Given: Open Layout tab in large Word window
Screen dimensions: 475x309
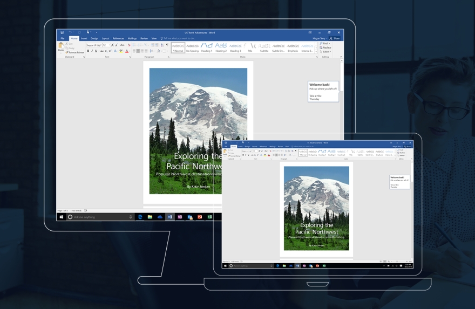Looking at the screenshot, I should coord(105,38).
